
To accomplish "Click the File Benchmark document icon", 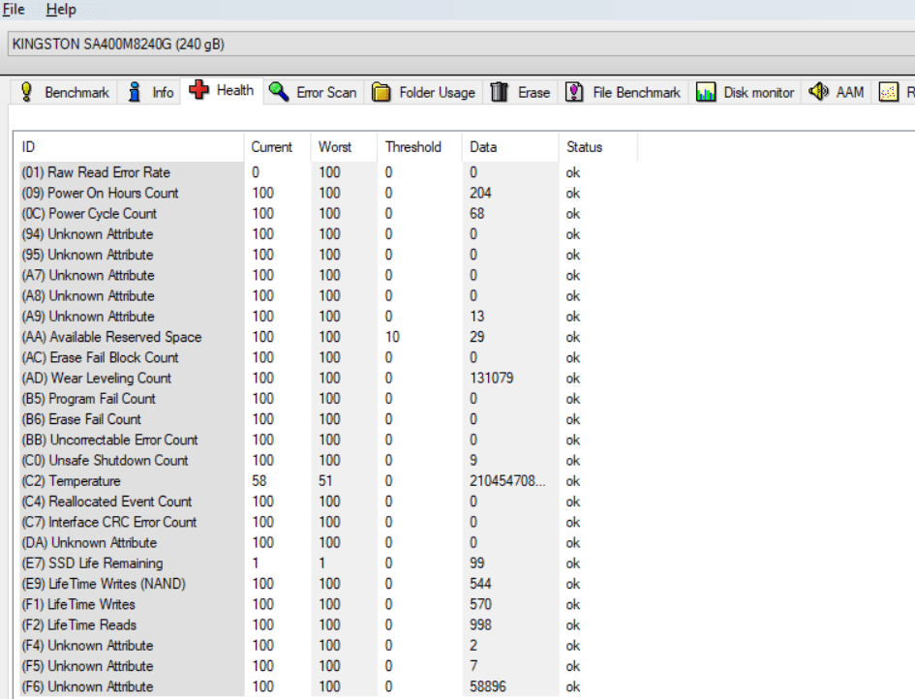I will [575, 92].
